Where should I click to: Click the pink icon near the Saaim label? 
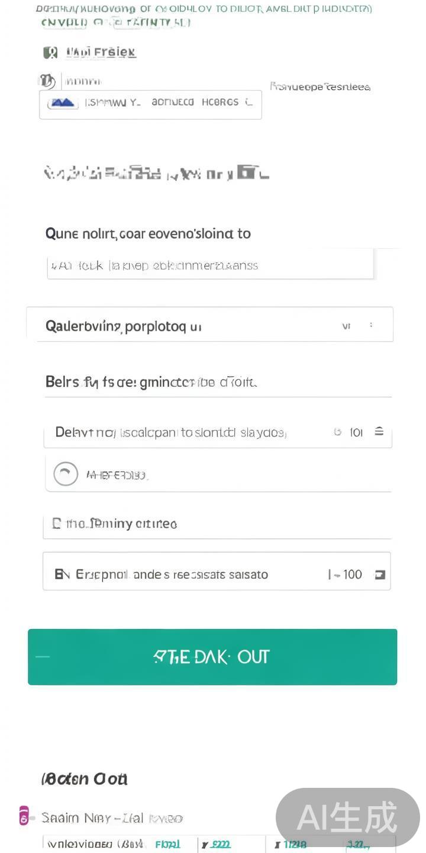[24, 816]
